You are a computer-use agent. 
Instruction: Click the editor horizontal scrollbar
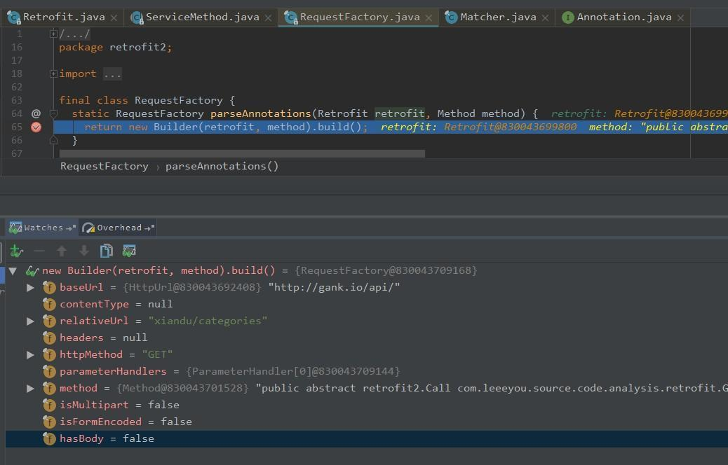(x=242, y=153)
